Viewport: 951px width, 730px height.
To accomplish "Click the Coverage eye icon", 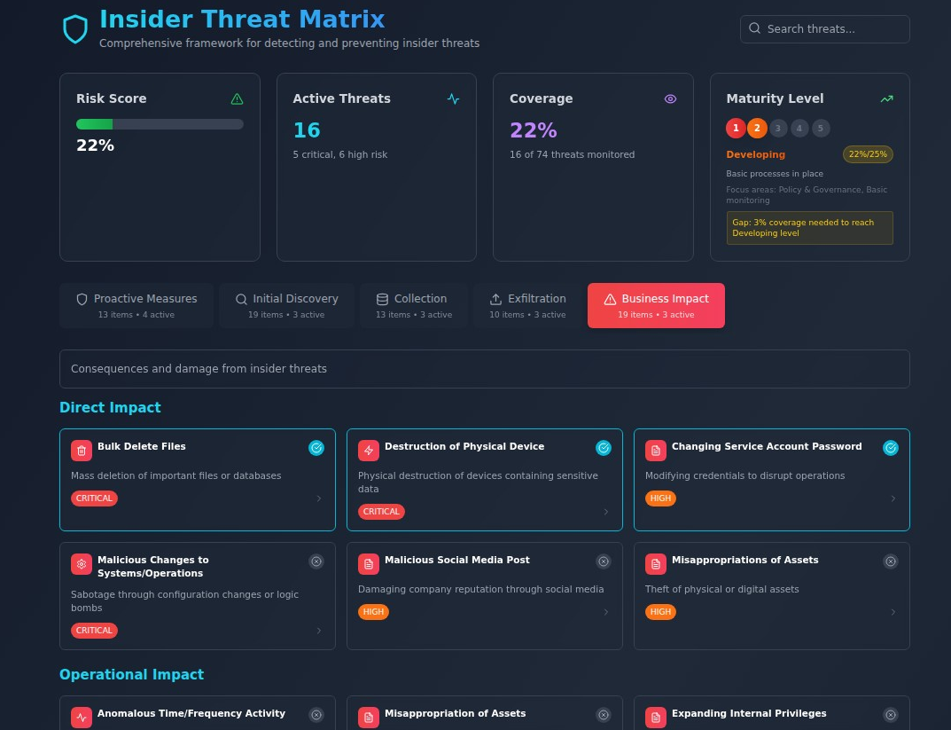I will tap(670, 99).
